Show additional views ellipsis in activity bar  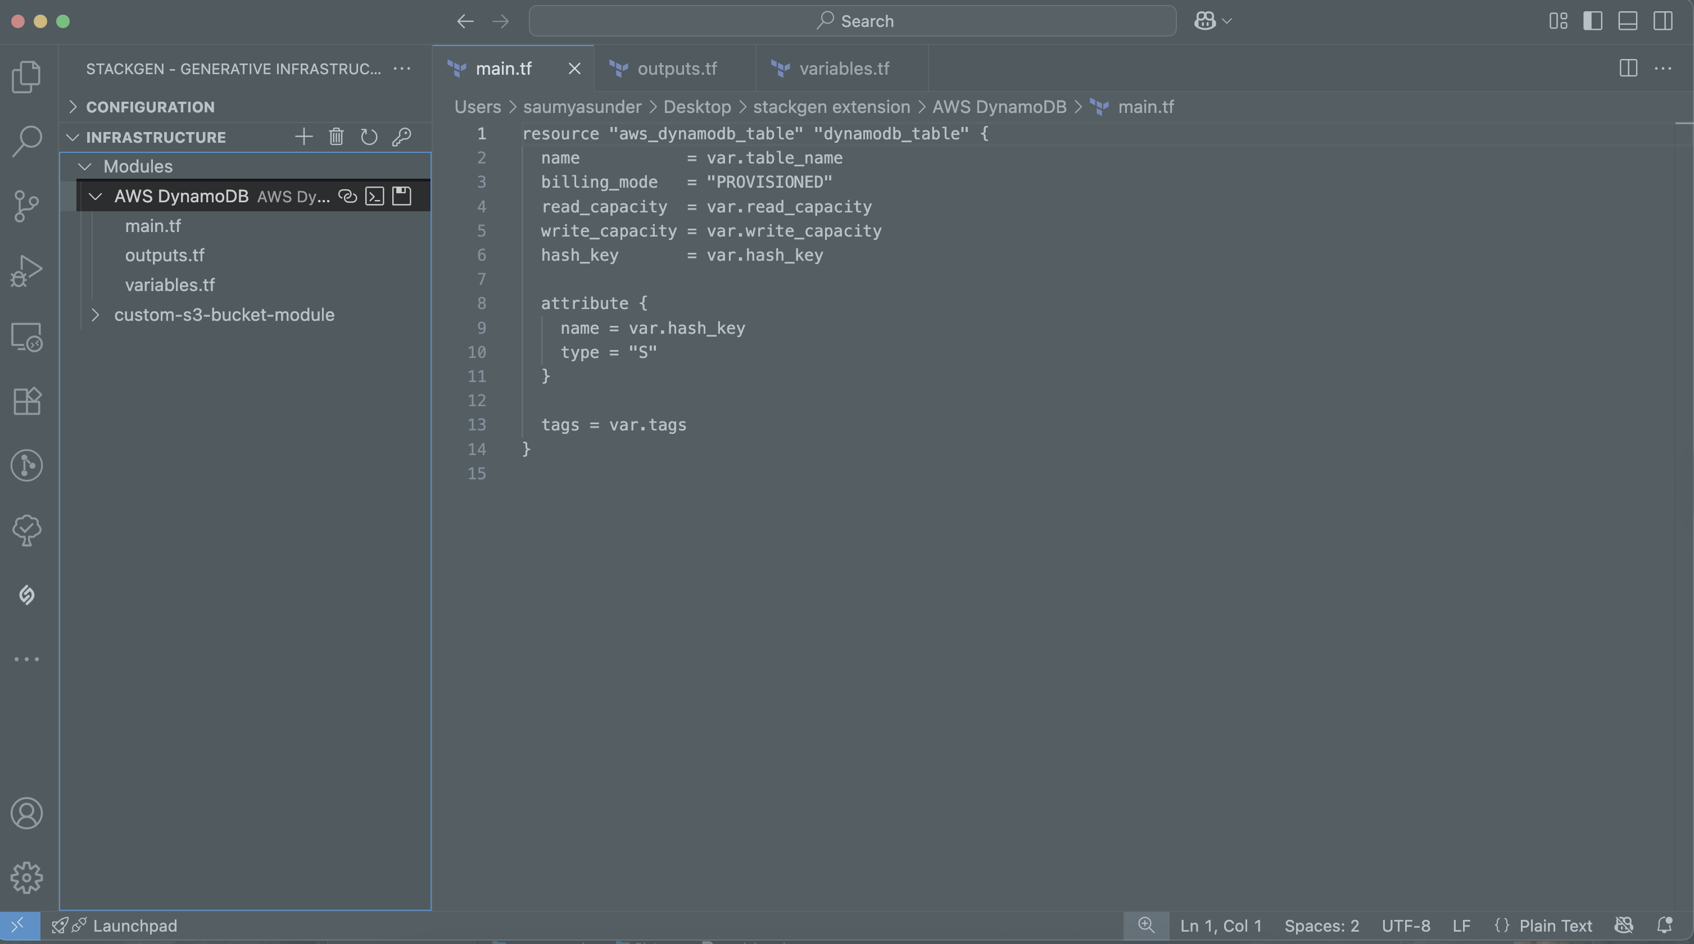[x=26, y=659]
